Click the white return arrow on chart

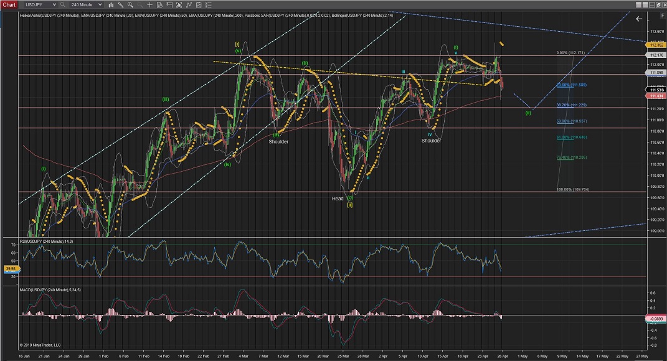coord(638,19)
